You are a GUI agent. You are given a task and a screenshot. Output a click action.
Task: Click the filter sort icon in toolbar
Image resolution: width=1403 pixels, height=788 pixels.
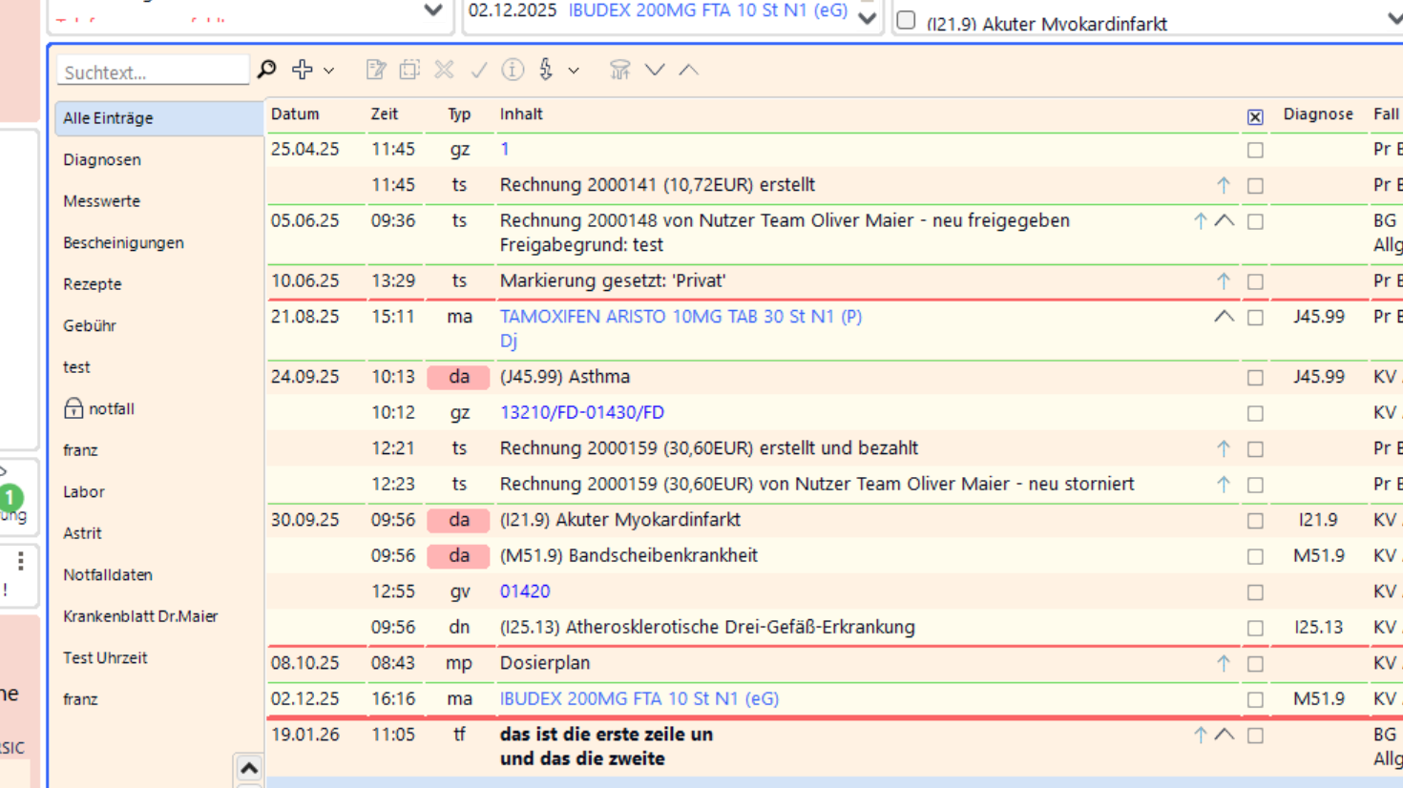620,70
